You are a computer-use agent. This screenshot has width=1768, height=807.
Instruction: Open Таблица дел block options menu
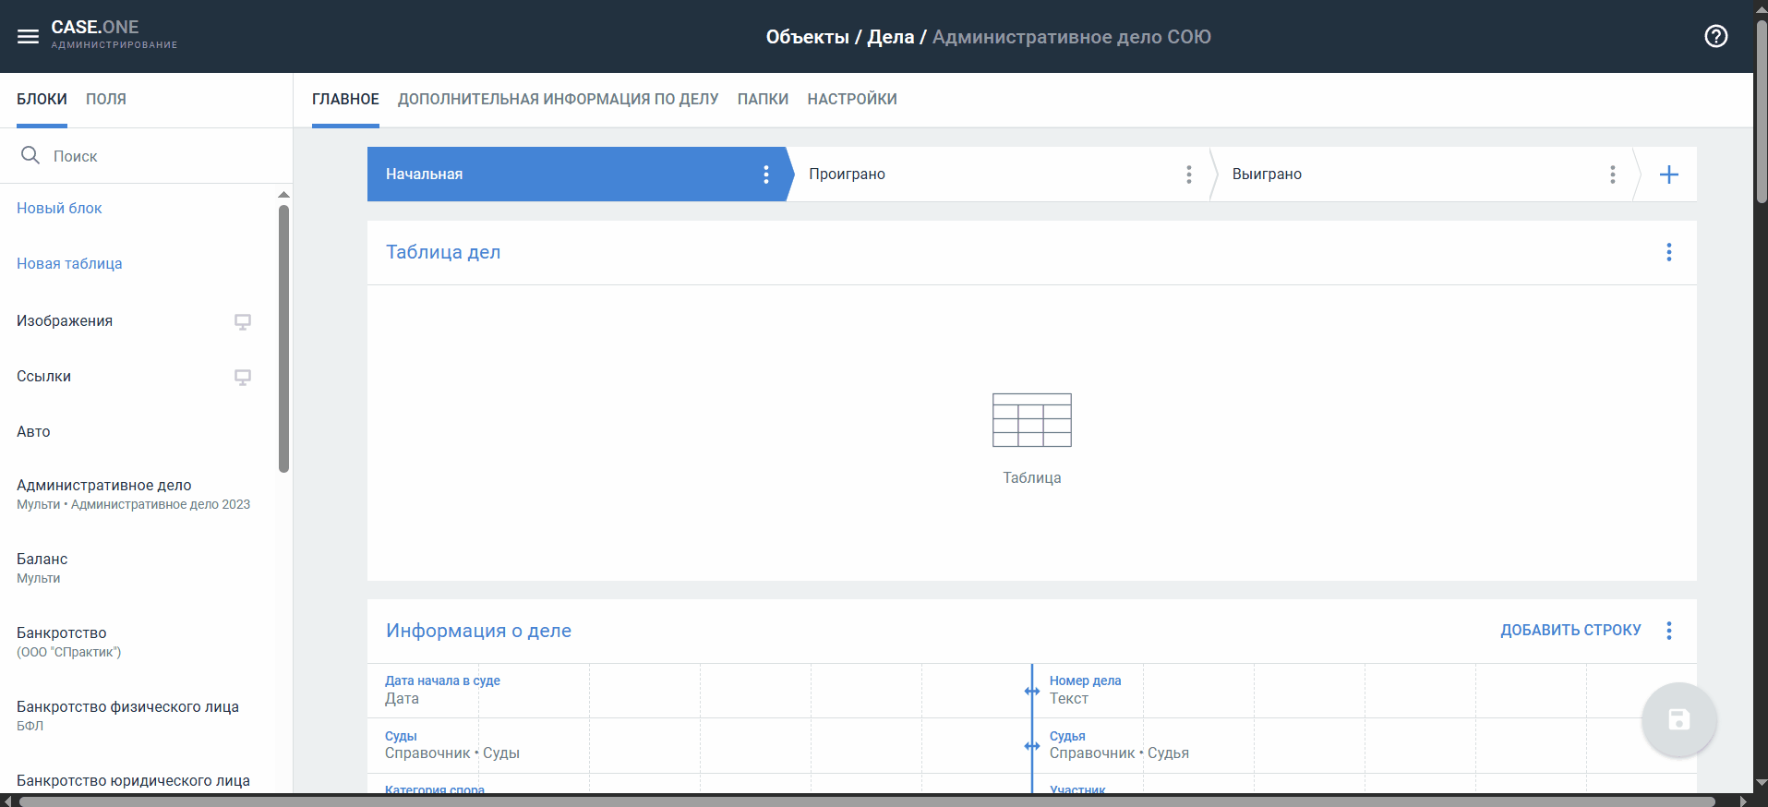1668,252
